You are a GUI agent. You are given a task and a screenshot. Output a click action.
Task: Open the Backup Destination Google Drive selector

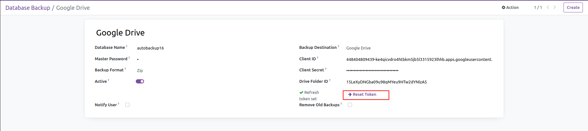pos(358,48)
